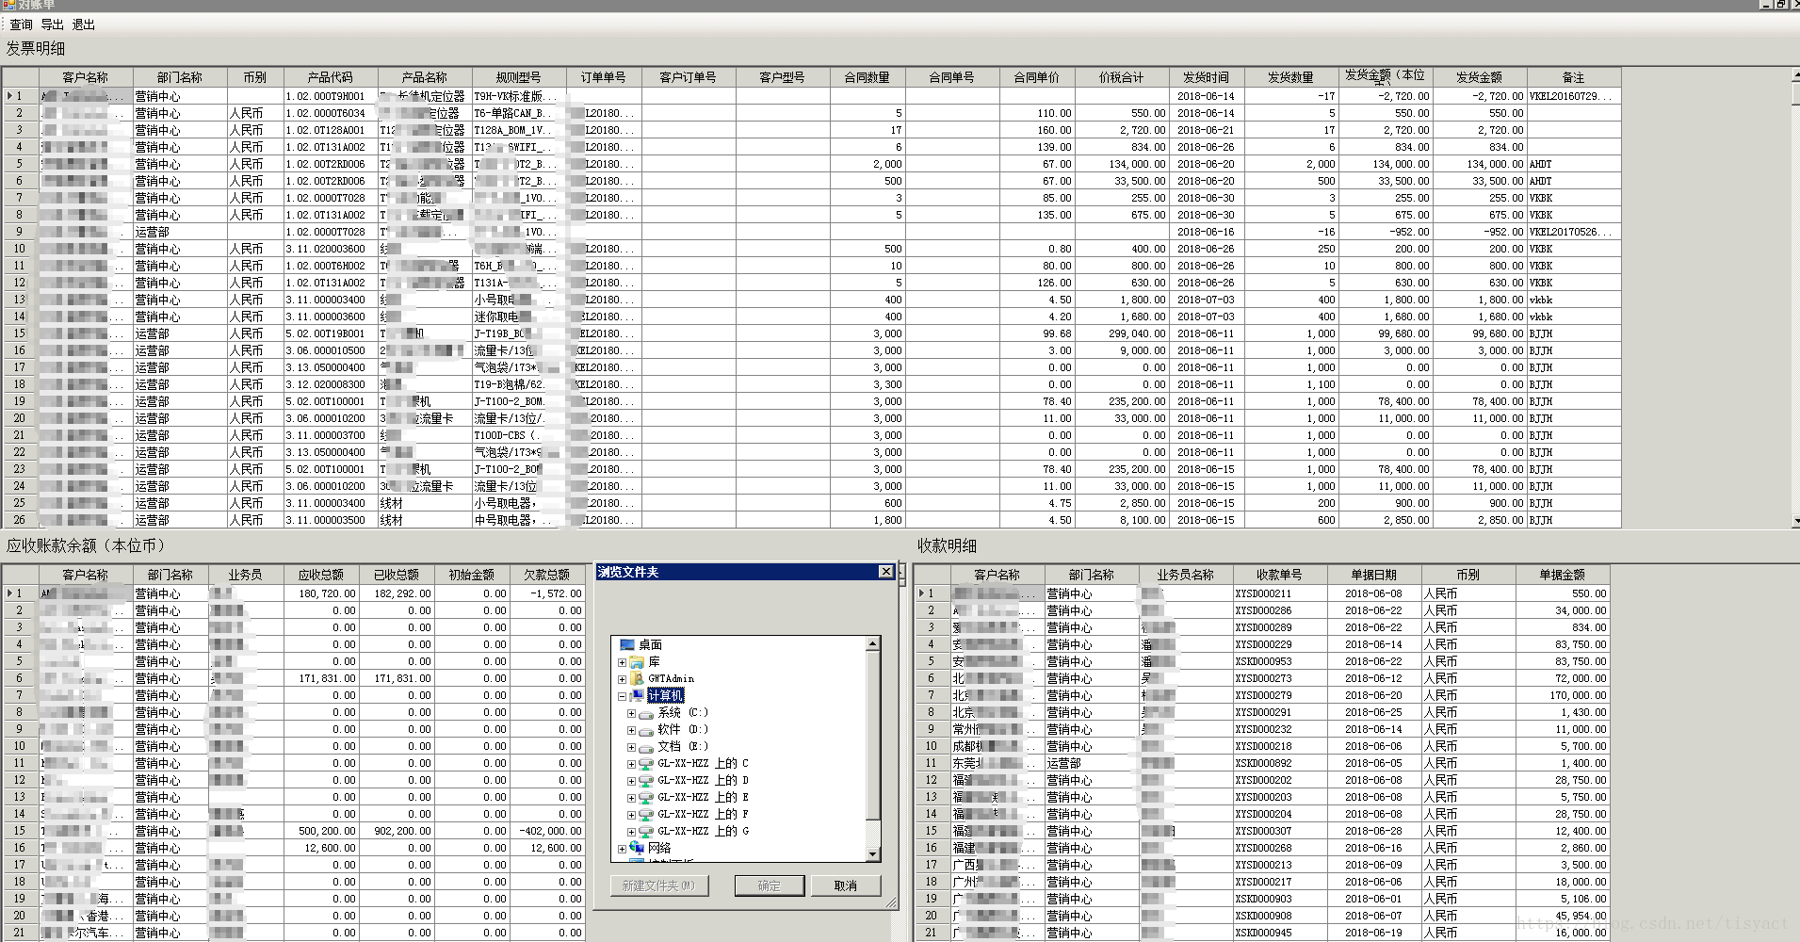Expand the 网络 node
The image size is (1800, 942).
pos(622,849)
